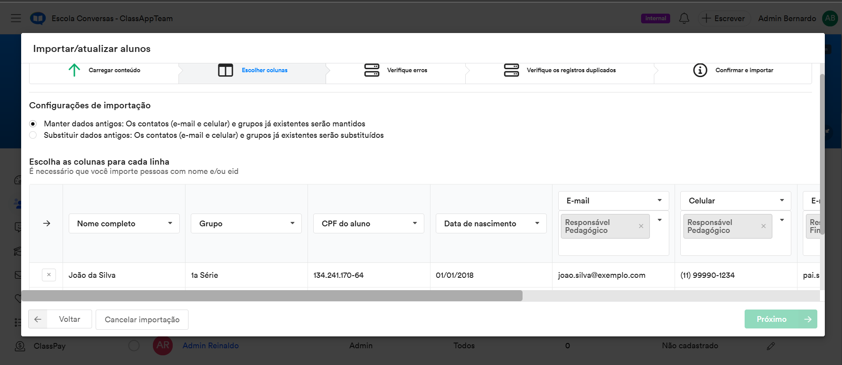
Task: Go to the Carregar conteúdo step
Action: [x=104, y=70]
